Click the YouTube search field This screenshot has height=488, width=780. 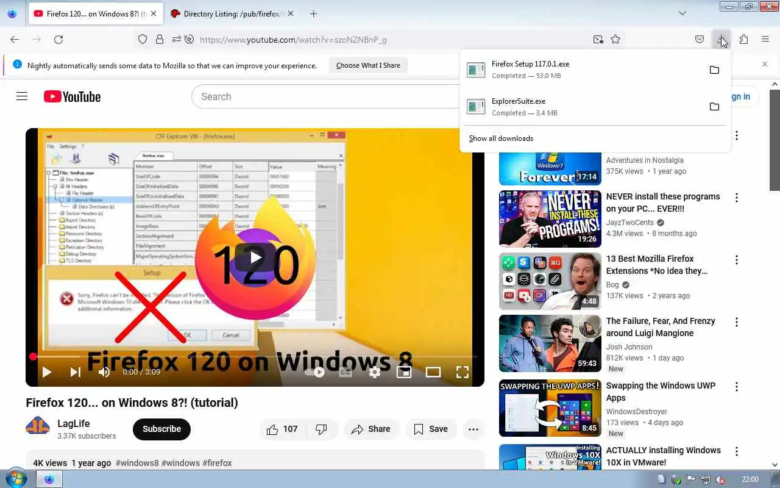[326, 96]
